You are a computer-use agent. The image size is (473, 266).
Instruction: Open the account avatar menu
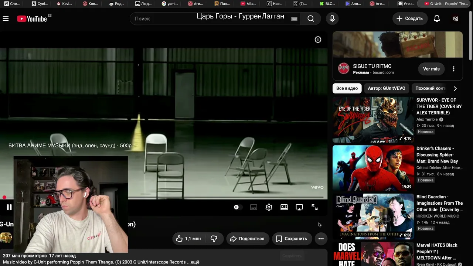pos(455,18)
